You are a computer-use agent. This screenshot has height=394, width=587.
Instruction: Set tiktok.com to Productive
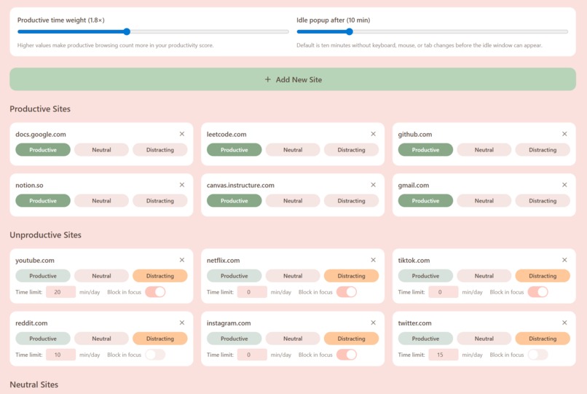(425, 276)
